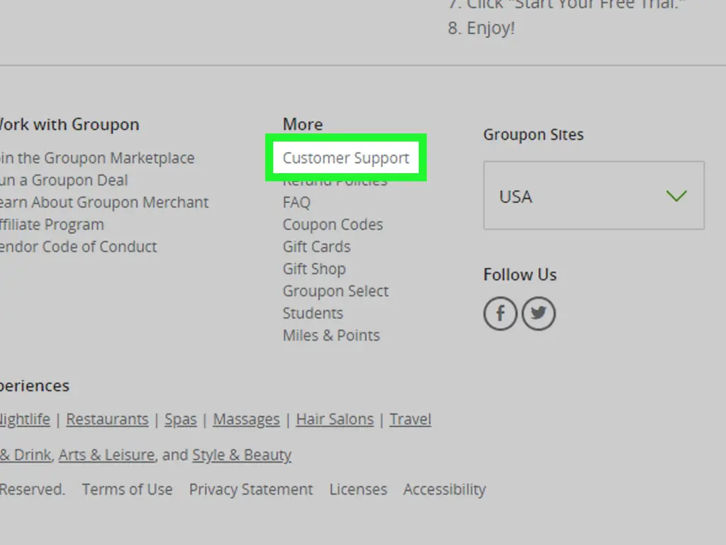726x545 pixels.
Task: Open Groupon's Twitter page icon
Action: pyautogui.click(x=538, y=314)
